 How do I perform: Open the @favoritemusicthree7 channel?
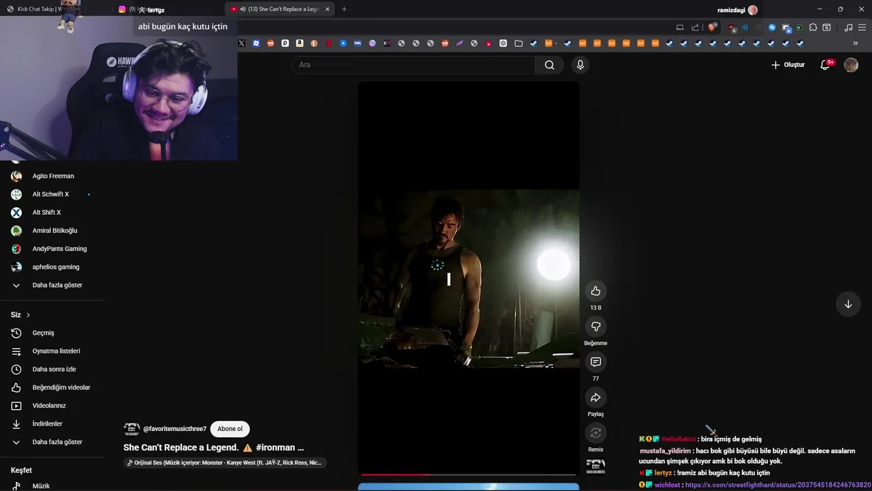174,429
